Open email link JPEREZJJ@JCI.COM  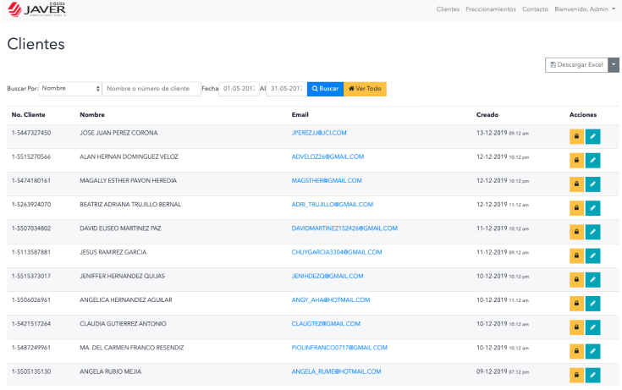319,133
